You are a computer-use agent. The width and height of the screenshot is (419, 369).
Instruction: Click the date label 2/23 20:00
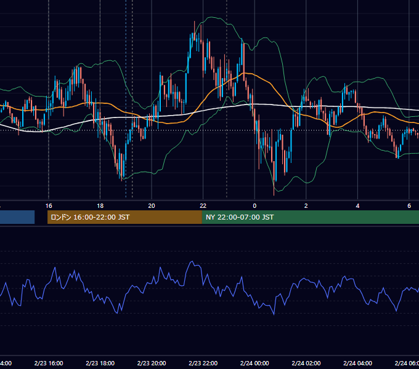(x=152, y=363)
